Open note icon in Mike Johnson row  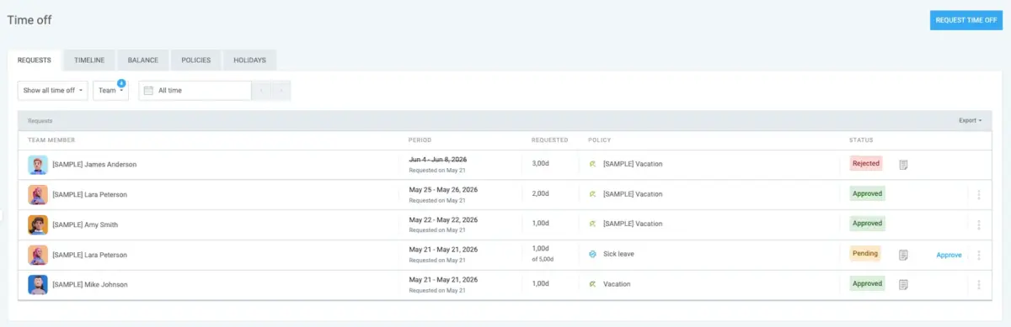903,284
